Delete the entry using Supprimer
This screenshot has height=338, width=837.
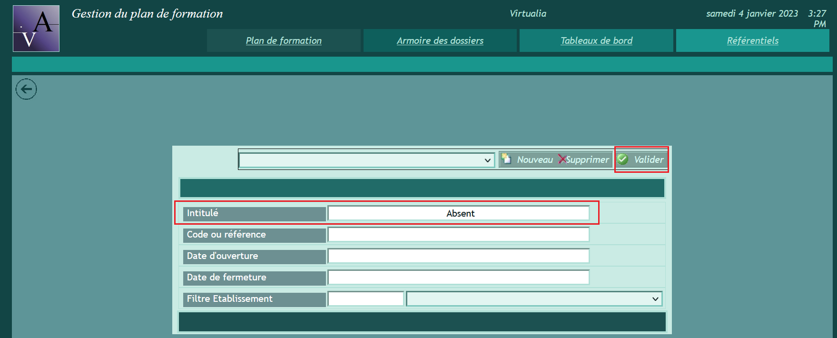(x=584, y=160)
